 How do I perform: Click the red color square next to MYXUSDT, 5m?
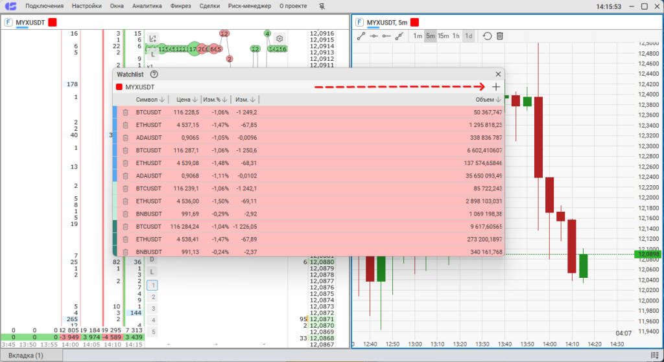pyautogui.click(x=415, y=22)
